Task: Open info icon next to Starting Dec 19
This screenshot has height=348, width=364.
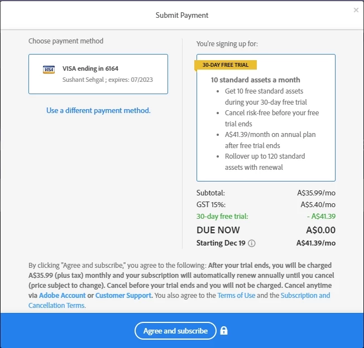Action: pyautogui.click(x=252, y=243)
